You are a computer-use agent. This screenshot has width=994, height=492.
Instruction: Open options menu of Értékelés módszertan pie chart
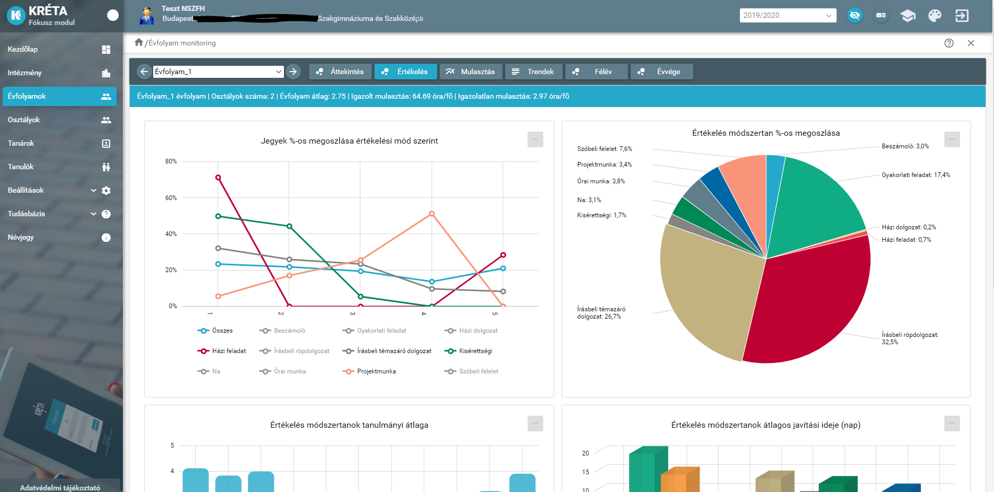point(952,139)
